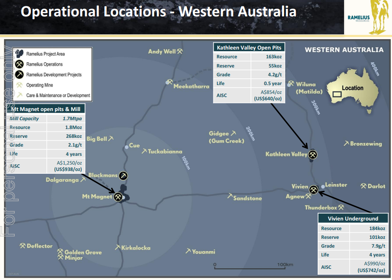
Task: Click the Vivien Underground table header
Action: pos(353,218)
